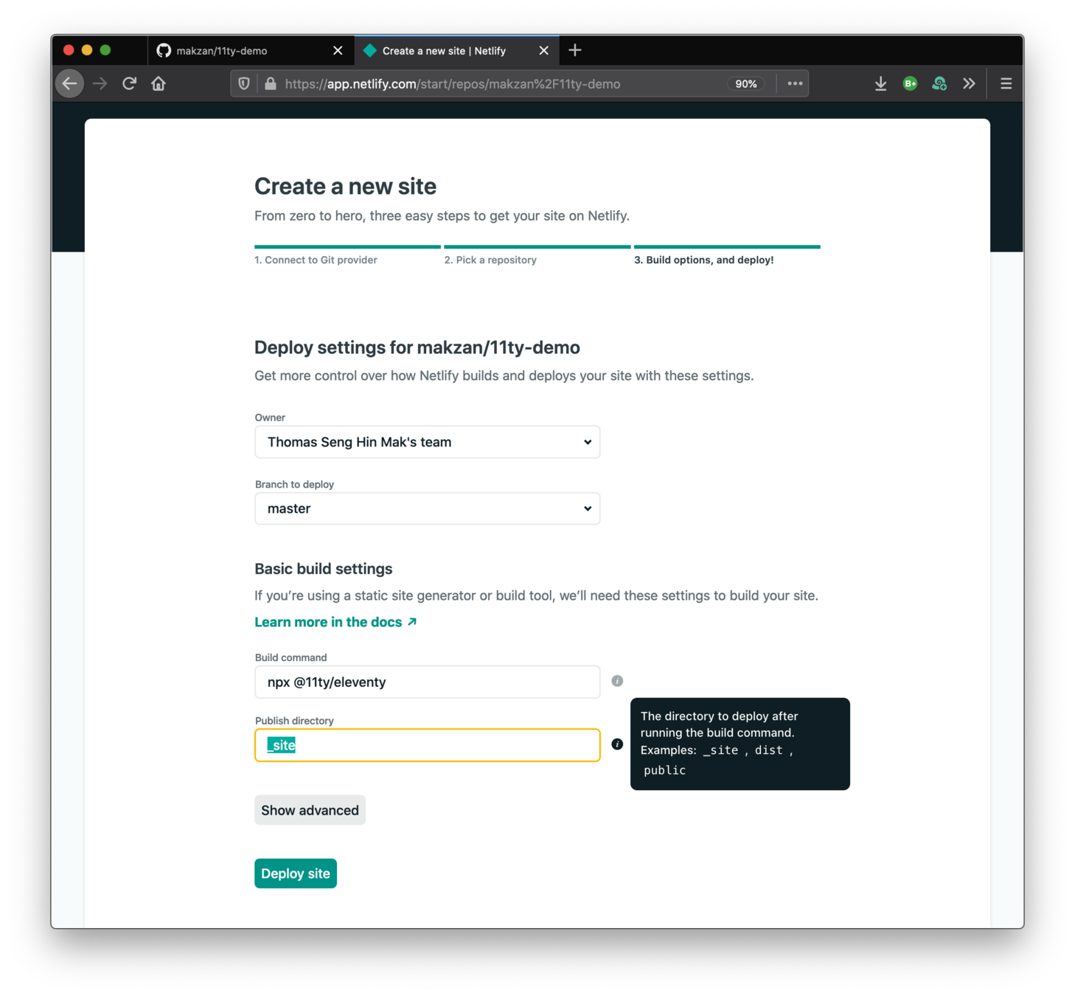1075x996 pixels.
Task: Click the green B+ extension icon
Action: click(x=910, y=83)
